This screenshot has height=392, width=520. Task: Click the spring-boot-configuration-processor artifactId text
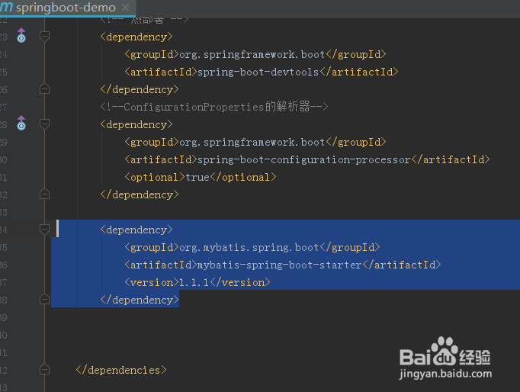tap(303, 159)
